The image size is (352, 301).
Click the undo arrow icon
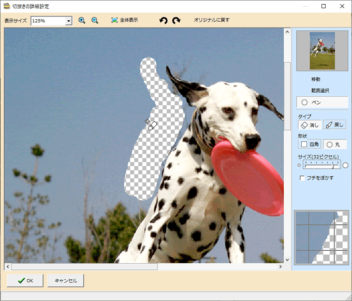[x=164, y=21]
